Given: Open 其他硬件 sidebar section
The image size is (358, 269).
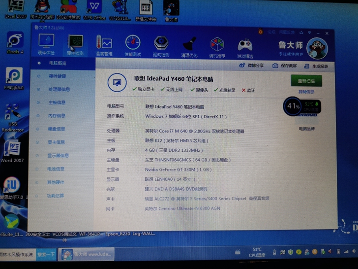Looking at the screenshot, I should (x=56, y=182).
